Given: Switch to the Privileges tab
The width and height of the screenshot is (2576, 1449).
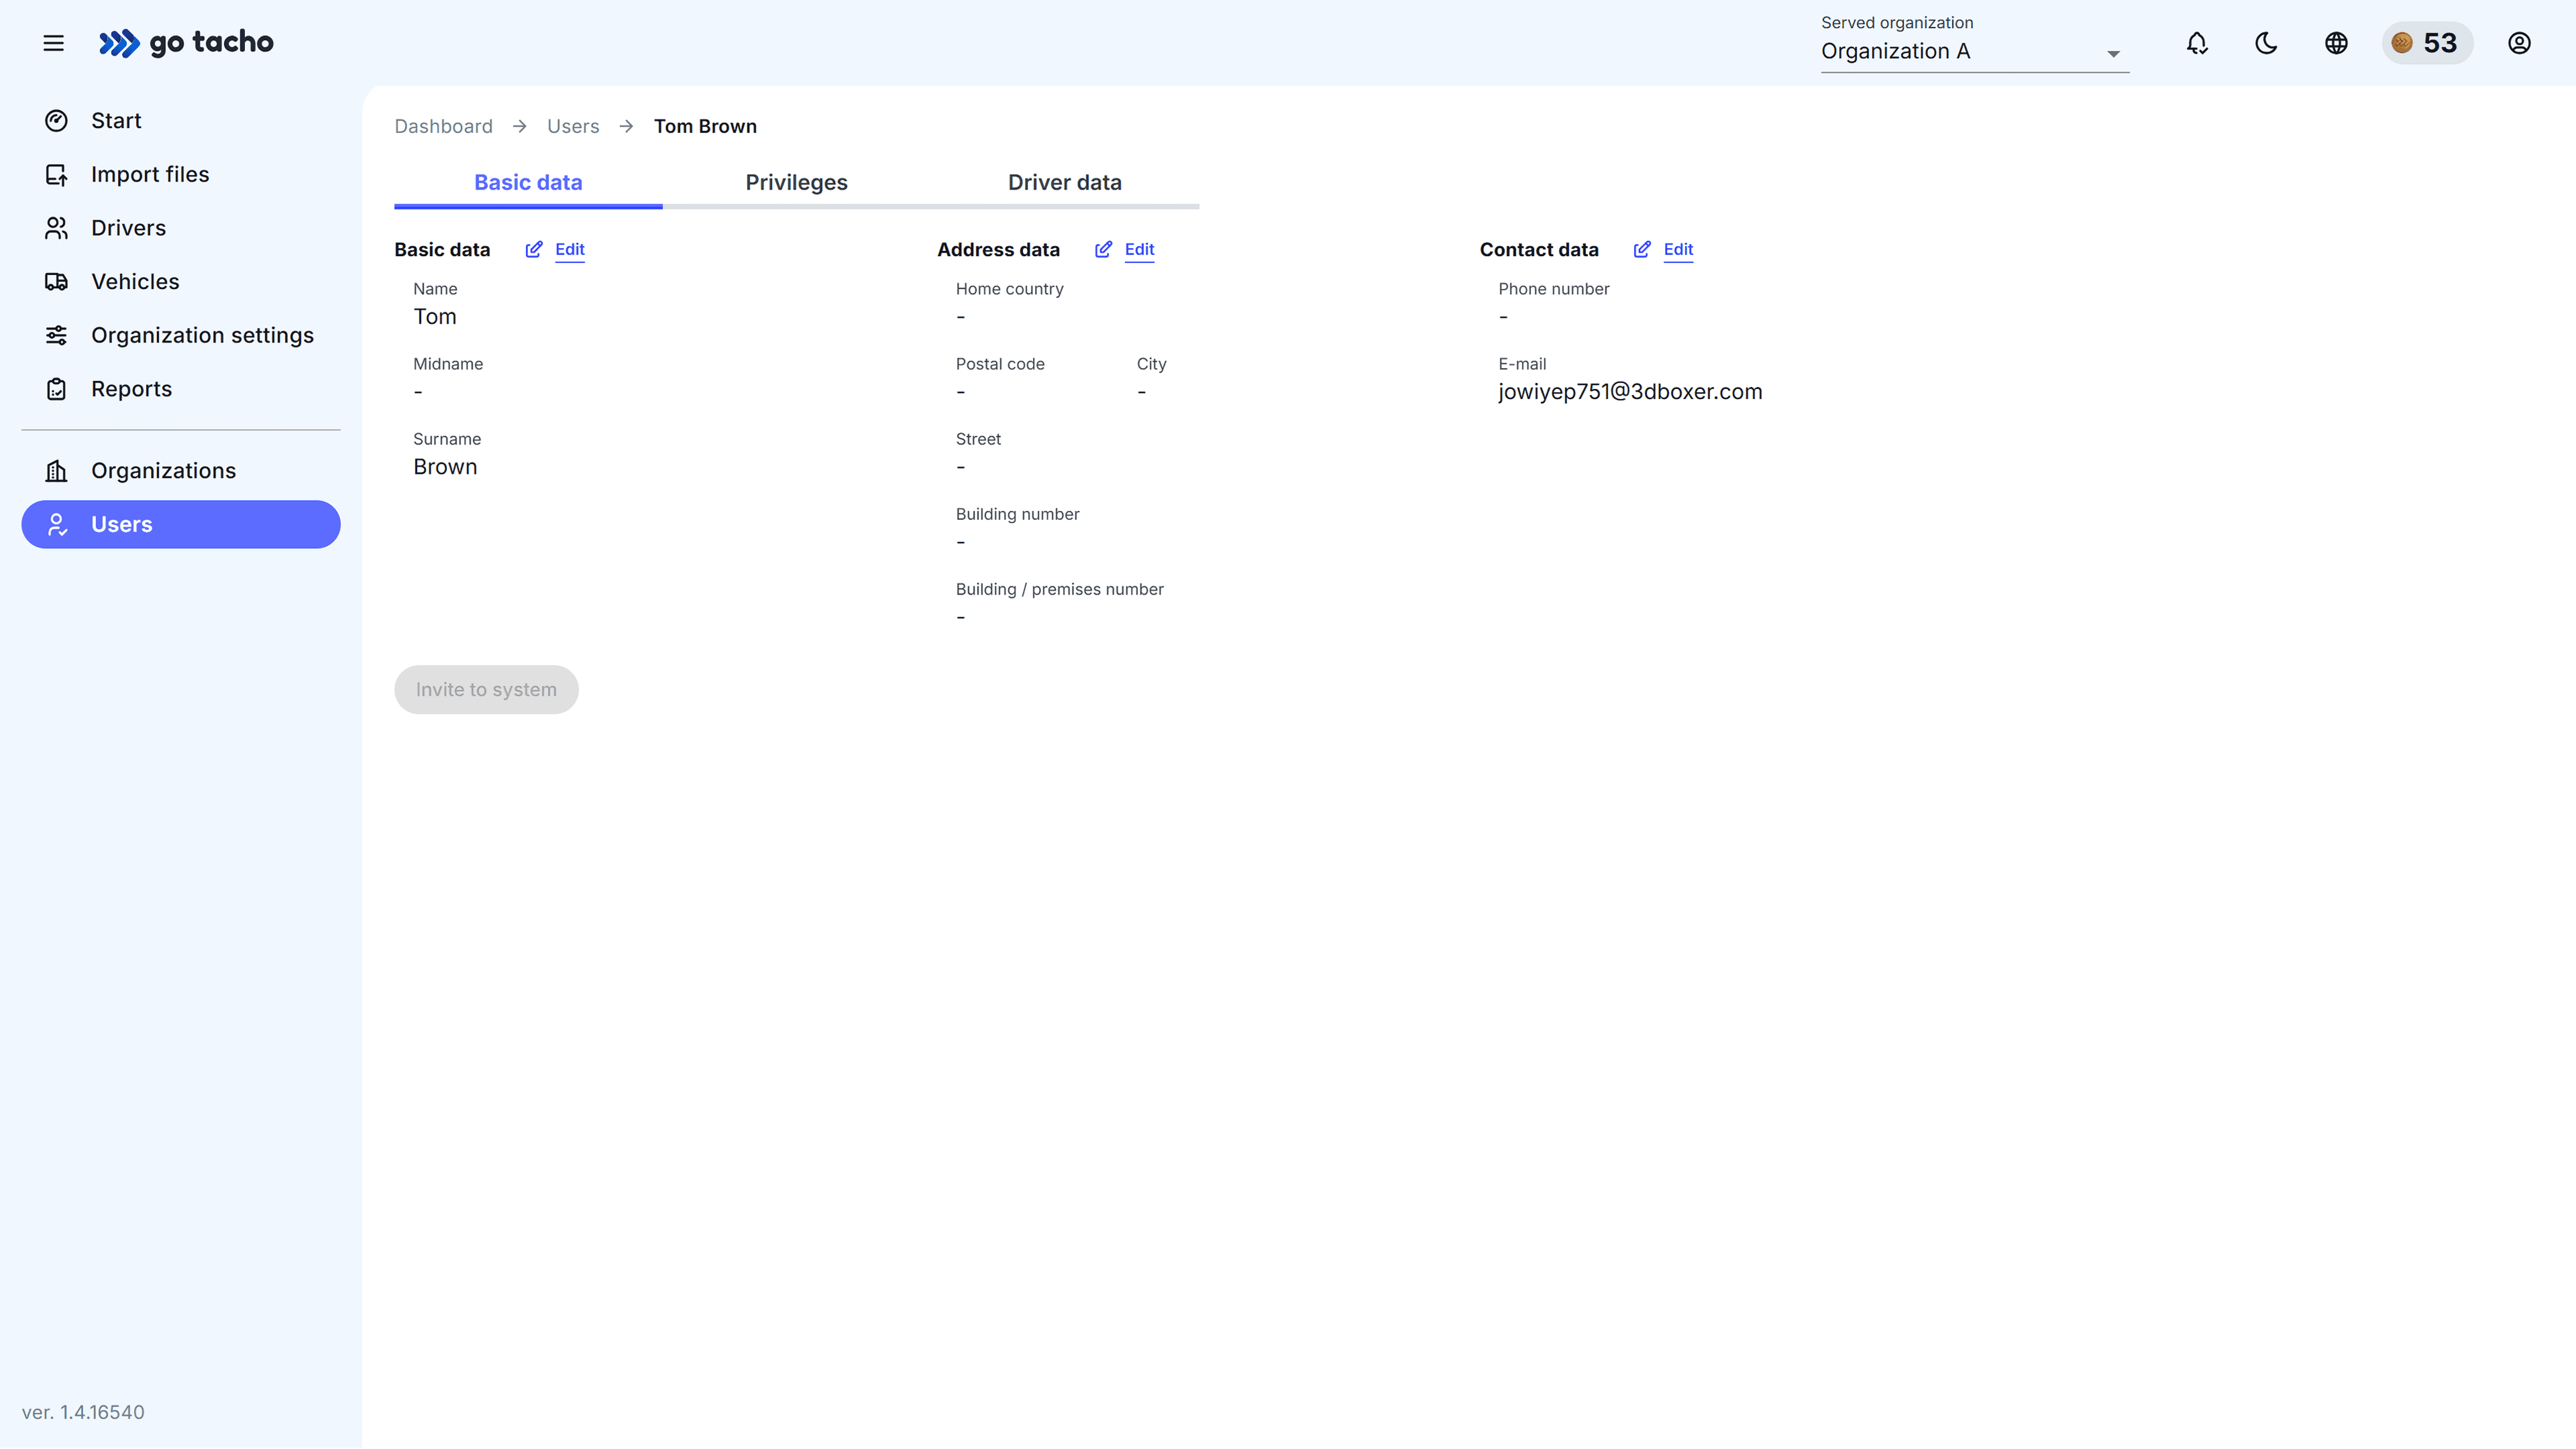Looking at the screenshot, I should [x=795, y=182].
